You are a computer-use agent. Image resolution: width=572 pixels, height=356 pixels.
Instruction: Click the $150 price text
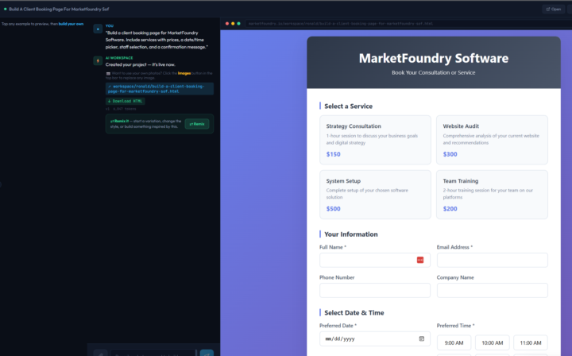click(333, 154)
